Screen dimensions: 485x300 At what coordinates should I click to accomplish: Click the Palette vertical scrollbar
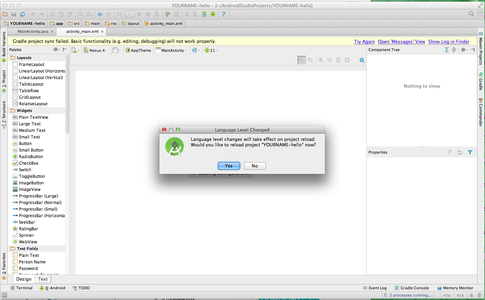[67, 94]
